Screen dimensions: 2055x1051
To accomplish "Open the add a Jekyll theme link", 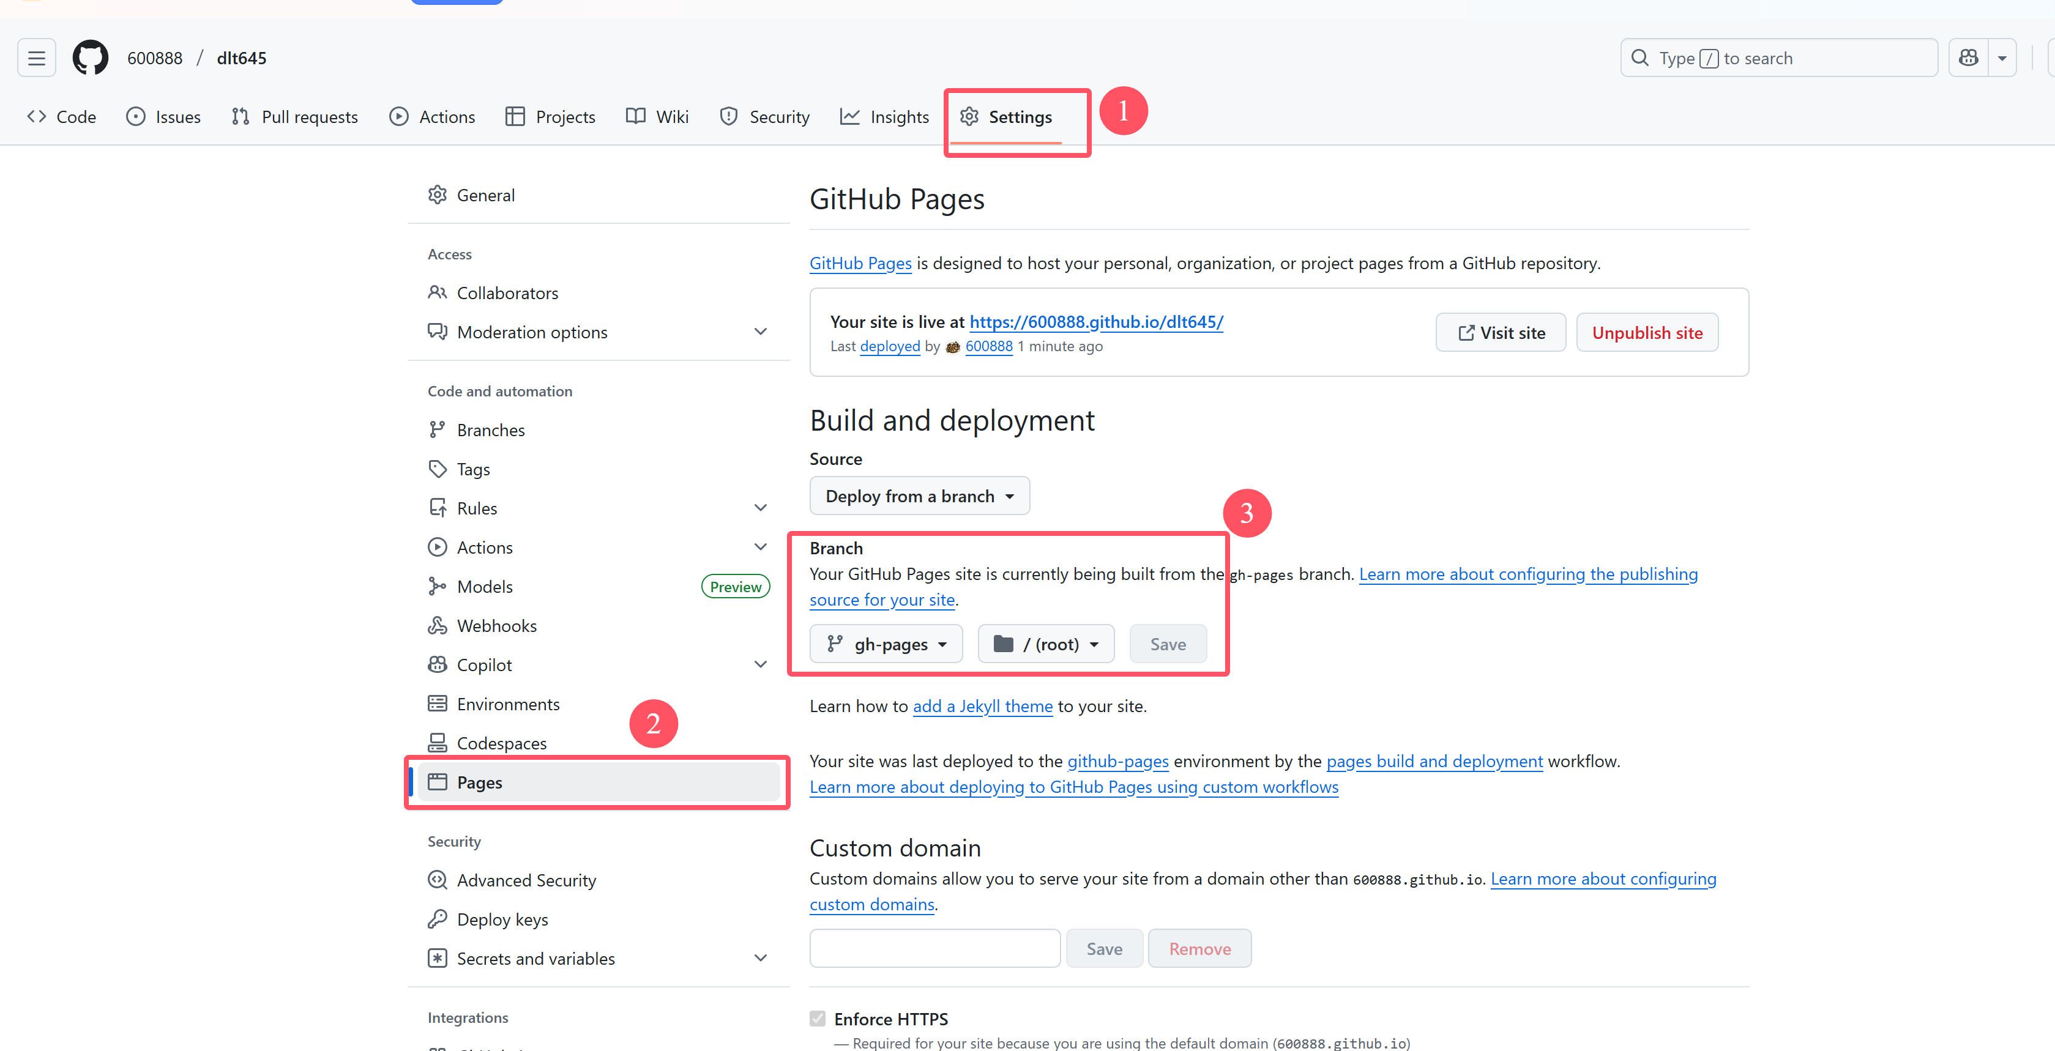I will click(982, 707).
